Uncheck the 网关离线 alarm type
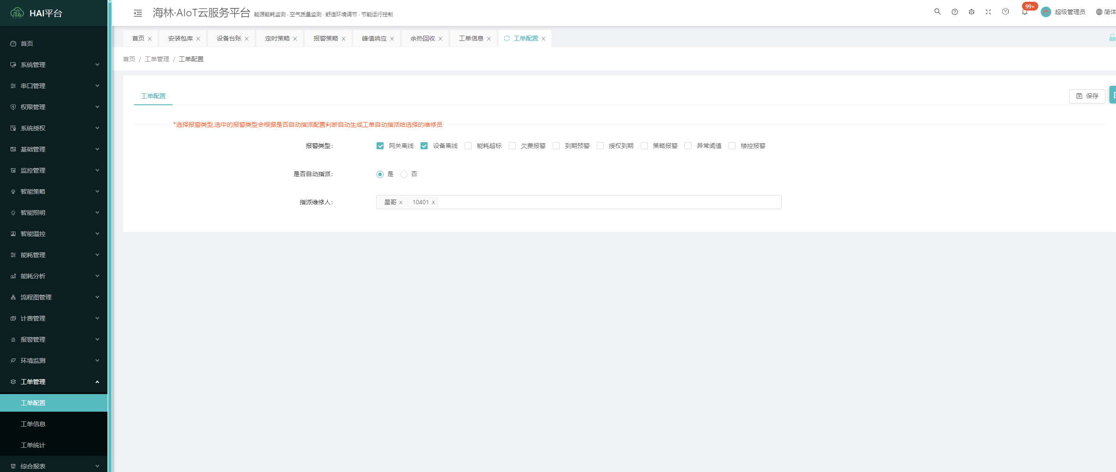This screenshot has height=472, width=1116. click(x=380, y=146)
